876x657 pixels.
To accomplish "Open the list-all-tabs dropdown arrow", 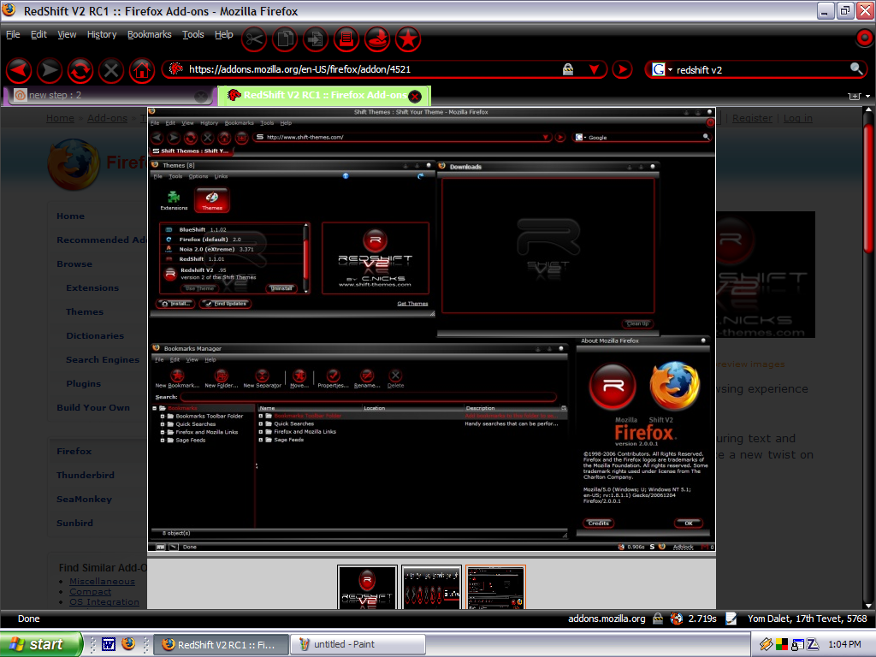I will [867, 96].
